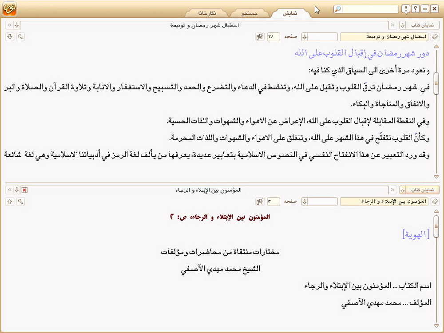Image resolution: width=444 pixels, height=333 pixels.
Task: Expand the volume dropdown beside صفحه in top pane
Action: click(x=305, y=36)
